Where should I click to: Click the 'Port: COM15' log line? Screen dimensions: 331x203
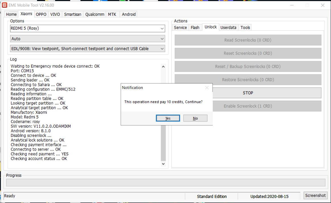(x=22, y=71)
